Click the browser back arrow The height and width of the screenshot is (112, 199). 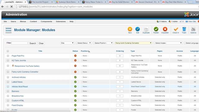[x=3, y=7]
